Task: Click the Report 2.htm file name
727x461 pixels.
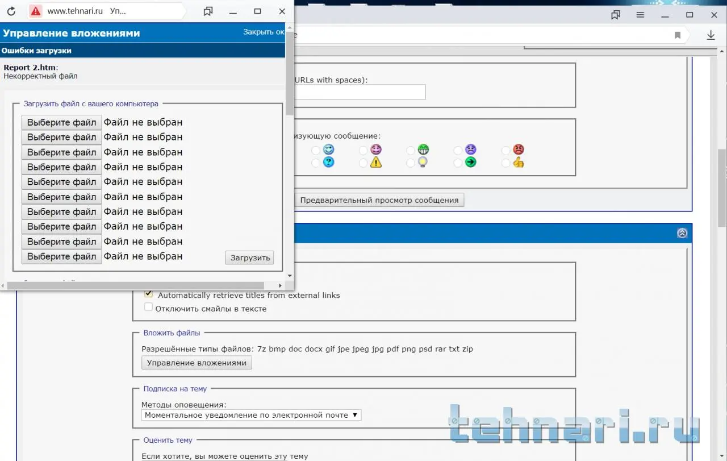Action: click(x=30, y=68)
